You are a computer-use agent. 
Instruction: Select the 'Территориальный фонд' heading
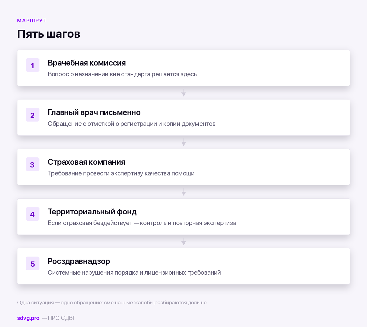click(x=92, y=212)
